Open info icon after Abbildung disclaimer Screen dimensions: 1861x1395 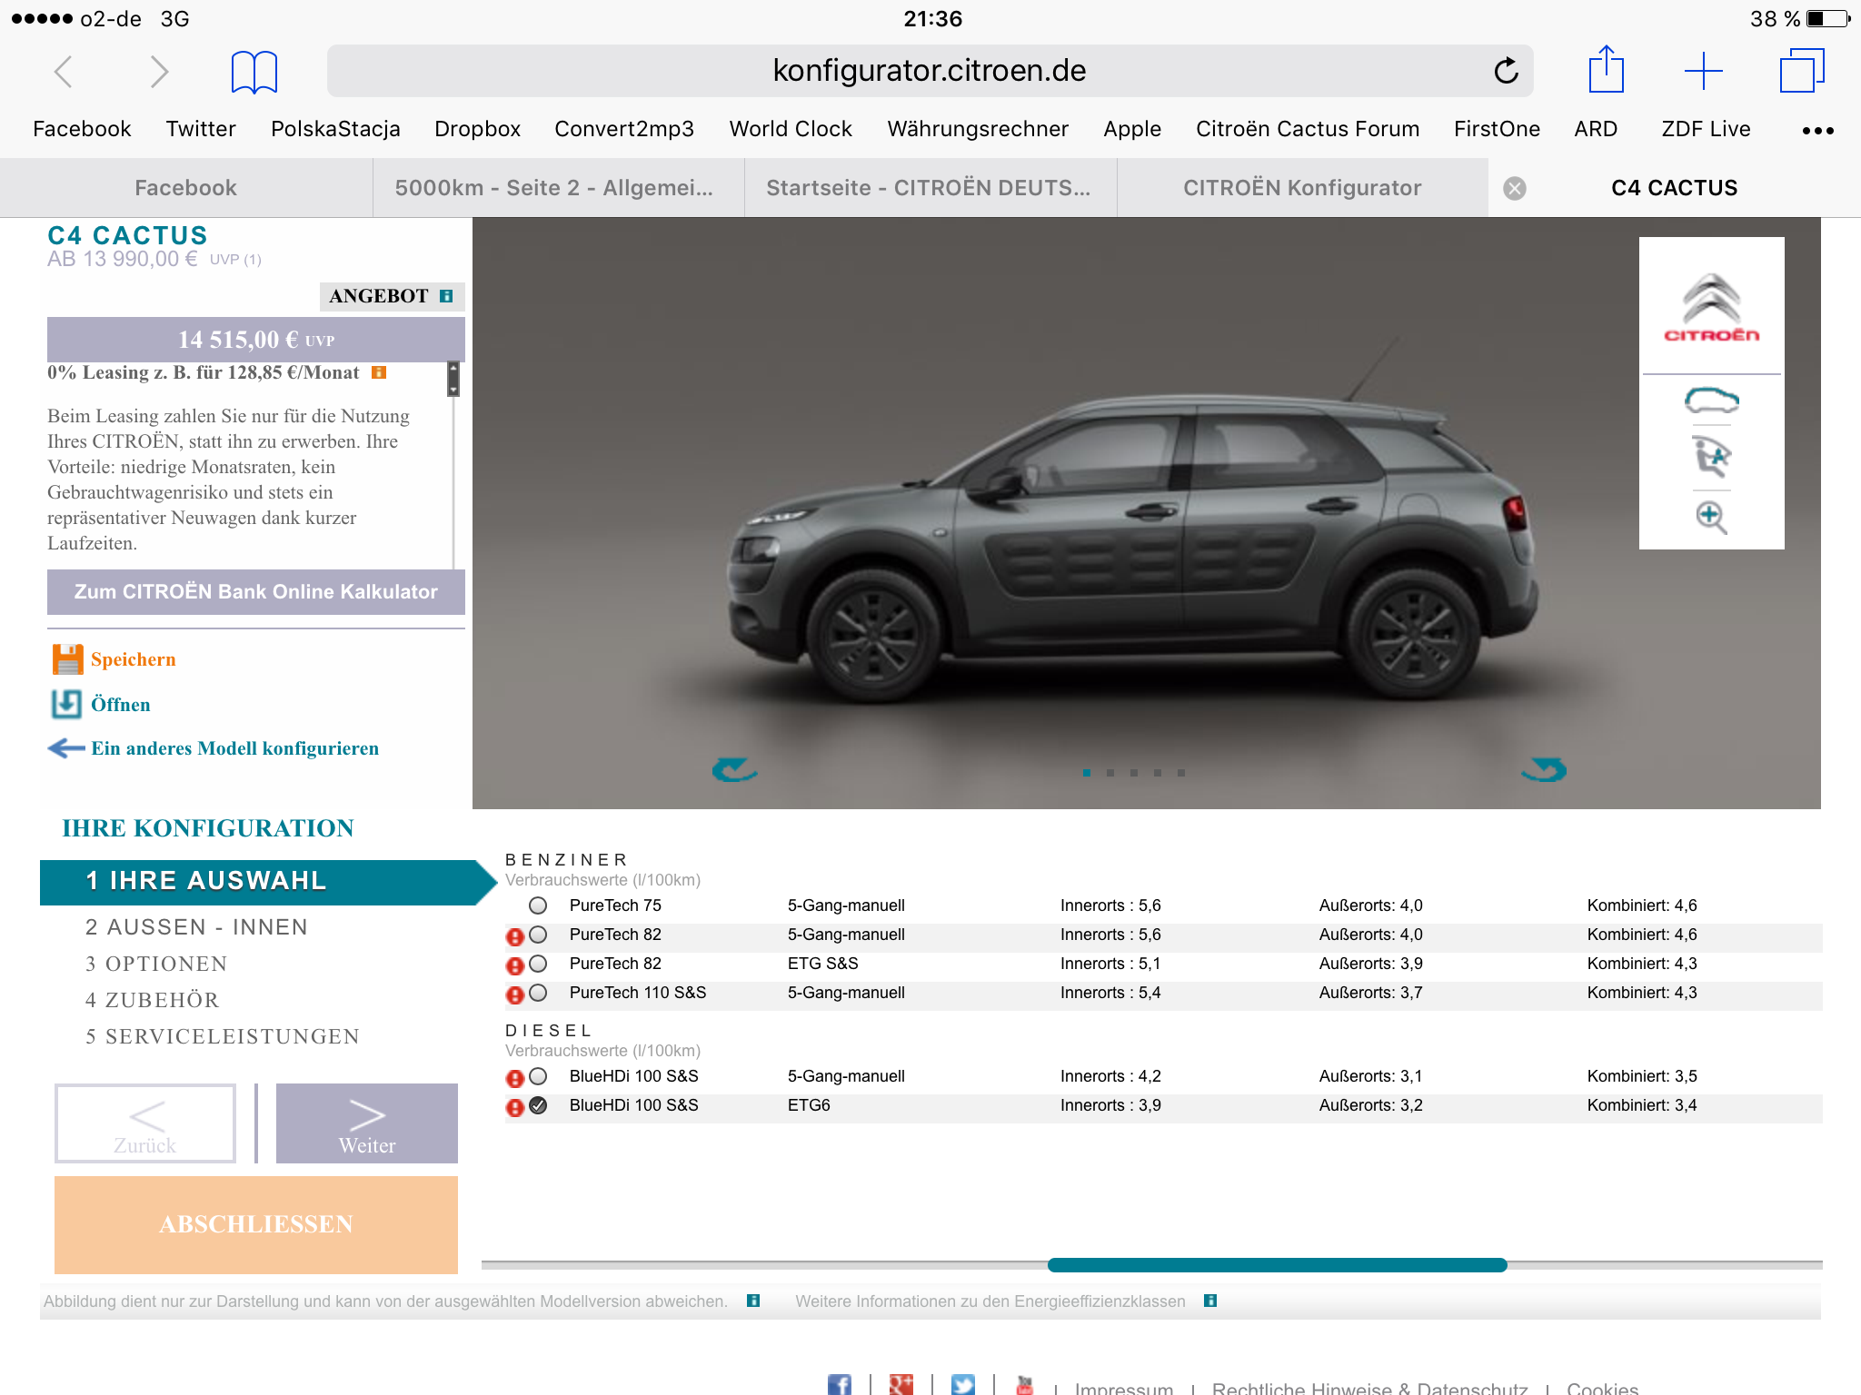(752, 1301)
